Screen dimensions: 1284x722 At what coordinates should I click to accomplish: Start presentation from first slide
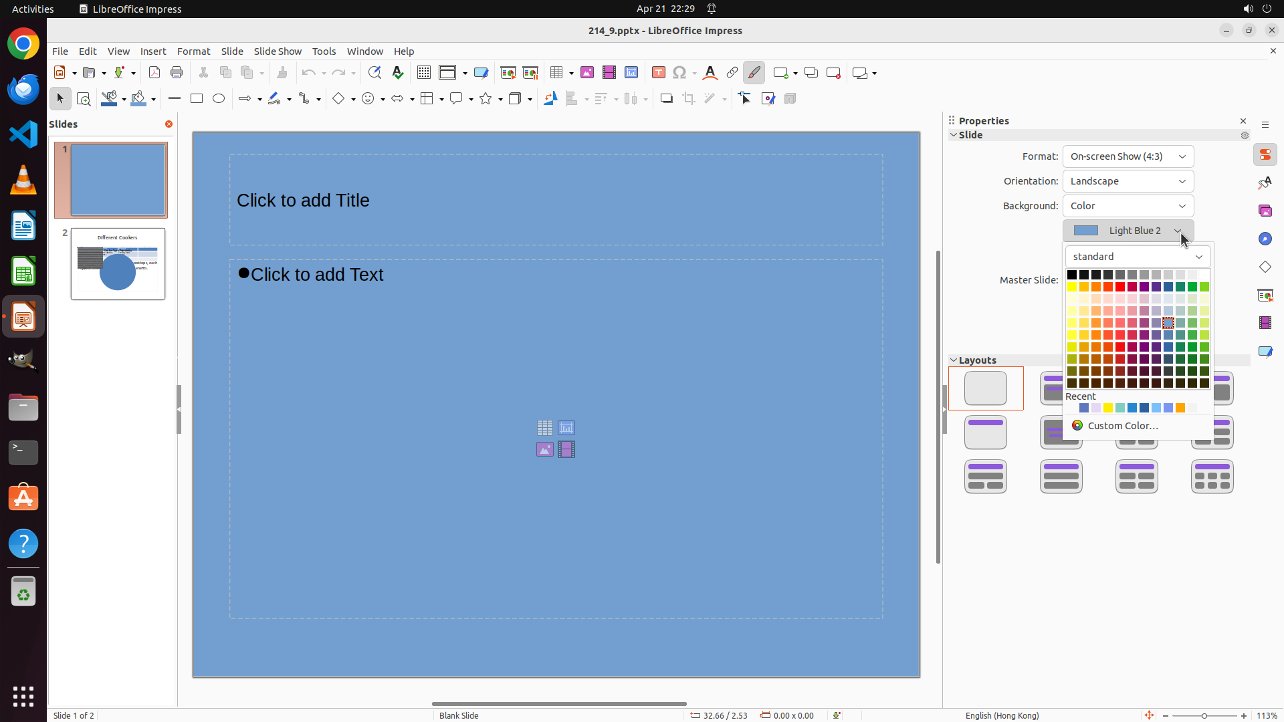point(508,73)
